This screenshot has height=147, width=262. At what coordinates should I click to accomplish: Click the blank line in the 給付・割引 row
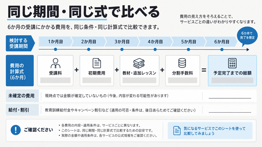[230, 112]
